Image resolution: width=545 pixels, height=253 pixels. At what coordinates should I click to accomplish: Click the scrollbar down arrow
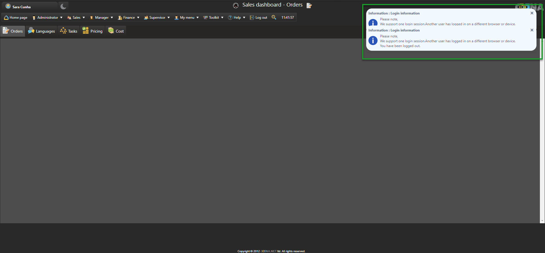[542, 221]
